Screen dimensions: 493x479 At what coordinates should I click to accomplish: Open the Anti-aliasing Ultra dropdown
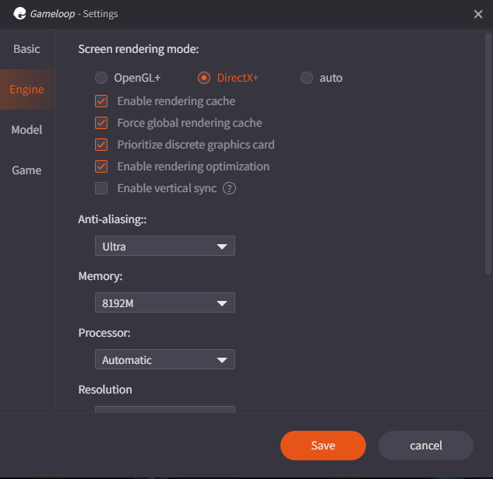pos(165,246)
